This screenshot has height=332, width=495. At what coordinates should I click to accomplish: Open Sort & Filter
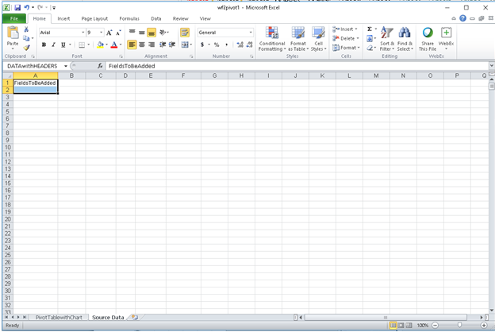point(387,39)
